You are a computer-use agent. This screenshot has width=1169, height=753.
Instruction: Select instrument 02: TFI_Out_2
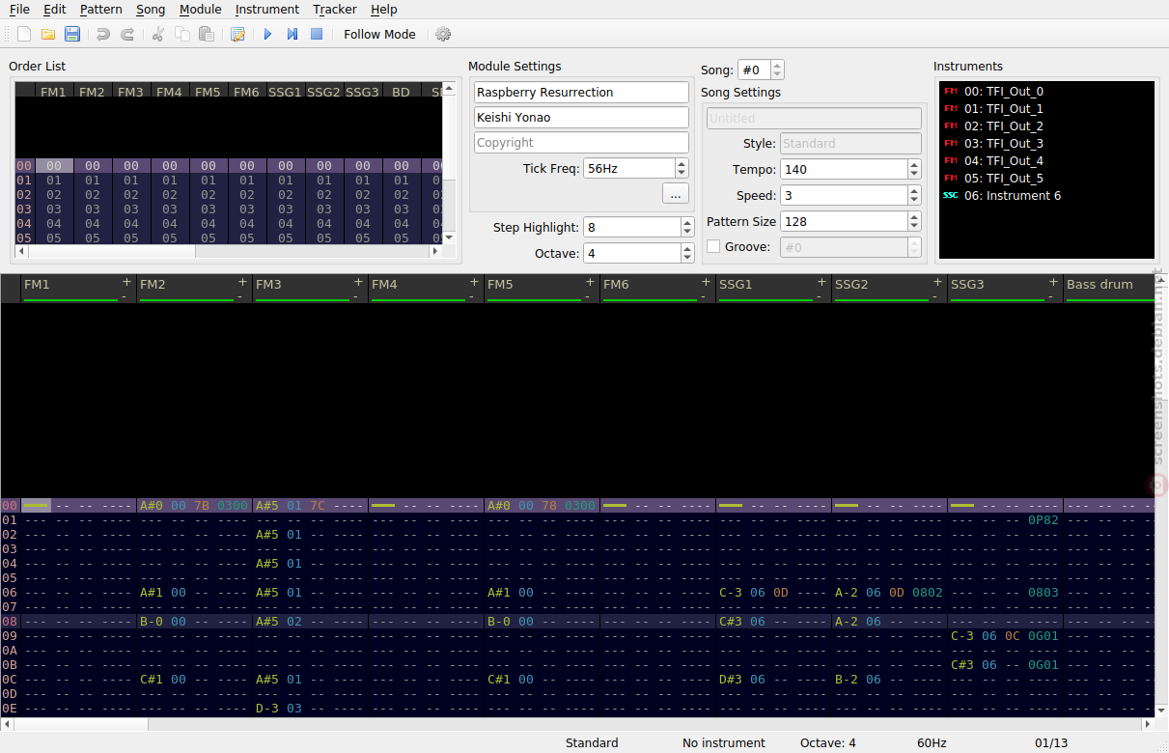click(1003, 126)
